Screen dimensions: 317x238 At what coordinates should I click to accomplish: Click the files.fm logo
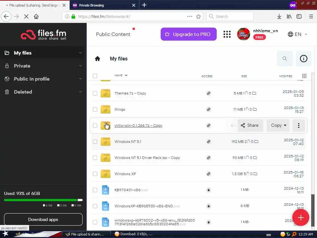pyautogui.click(x=43, y=35)
